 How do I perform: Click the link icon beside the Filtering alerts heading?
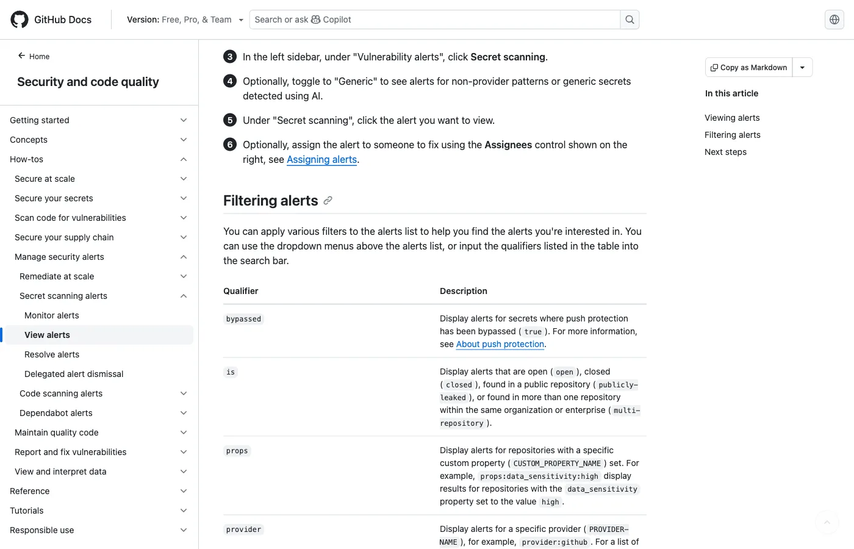click(x=328, y=200)
